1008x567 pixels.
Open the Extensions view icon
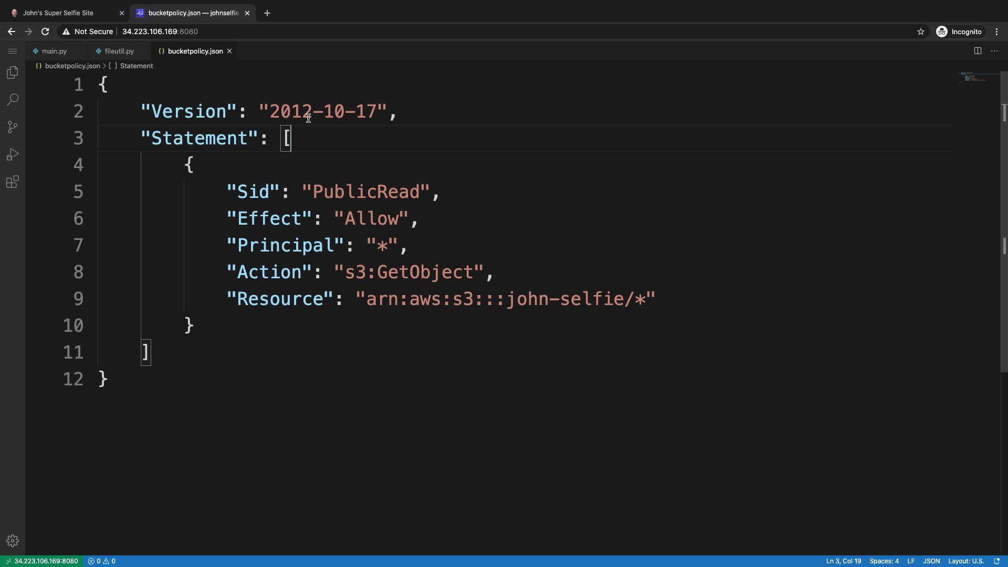pos(13,182)
